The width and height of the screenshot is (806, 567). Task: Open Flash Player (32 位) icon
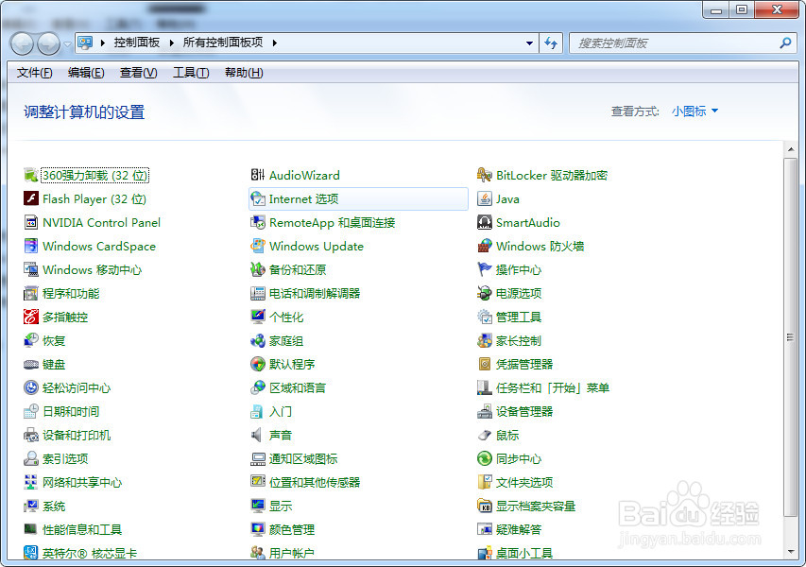tap(31, 199)
